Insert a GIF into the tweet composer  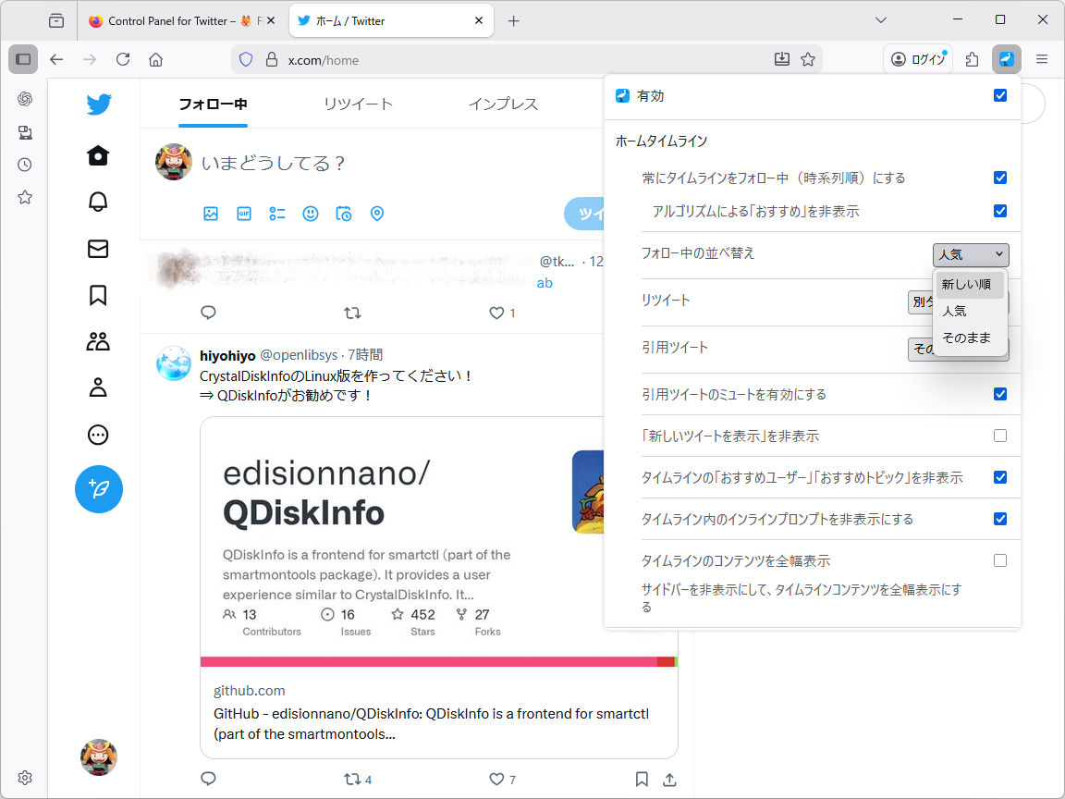click(243, 214)
